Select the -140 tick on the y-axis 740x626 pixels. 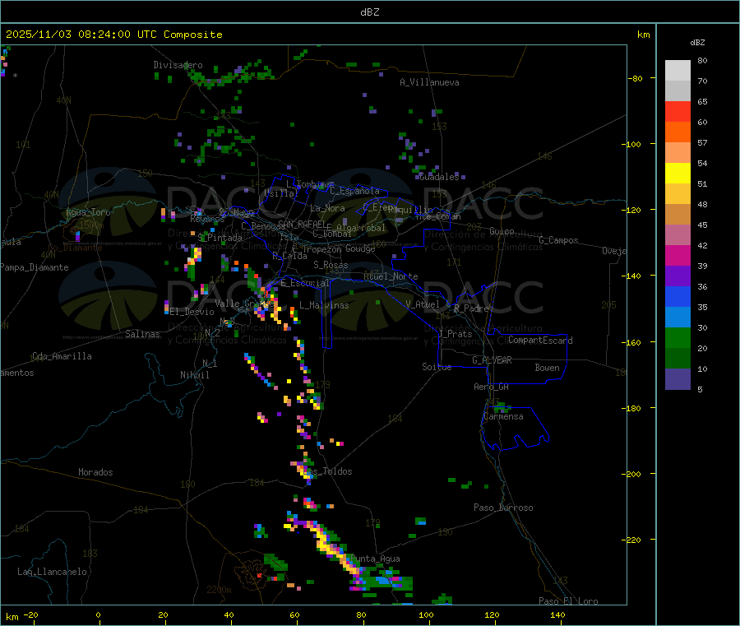(x=633, y=276)
